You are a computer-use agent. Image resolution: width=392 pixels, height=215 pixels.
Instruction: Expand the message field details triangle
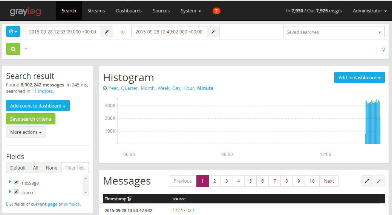coord(10,182)
